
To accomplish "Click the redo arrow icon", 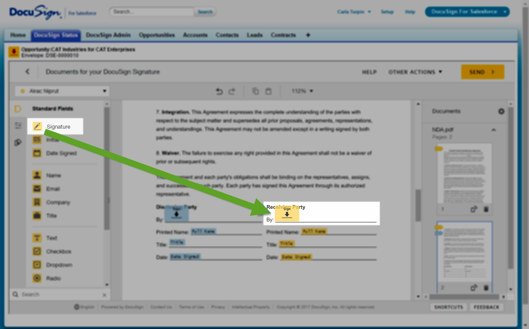I will pos(232,91).
